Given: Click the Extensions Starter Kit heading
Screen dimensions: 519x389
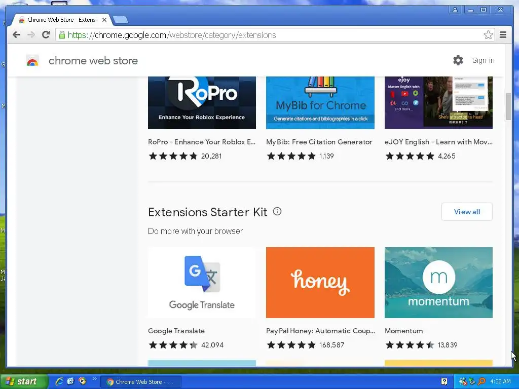Looking at the screenshot, I should 207,212.
